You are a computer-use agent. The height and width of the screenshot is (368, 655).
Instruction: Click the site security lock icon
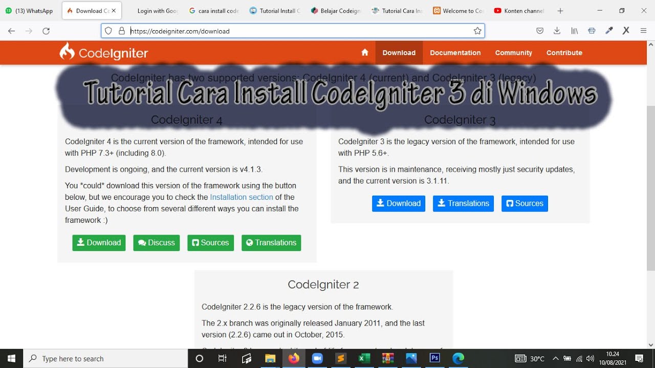click(122, 31)
